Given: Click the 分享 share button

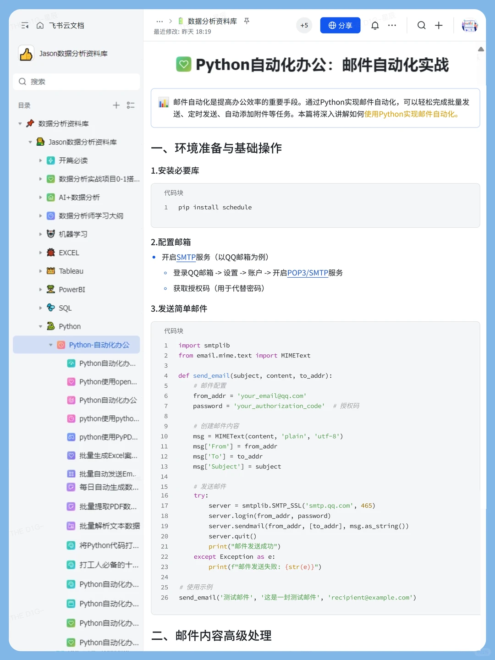Looking at the screenshot, I should (340, 25).
